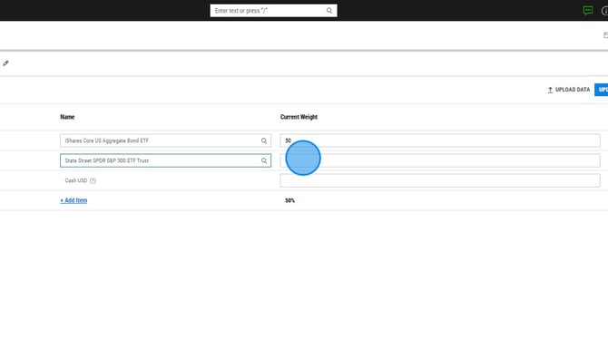
Task: Click the empty weight field for State Street SPDR
Action: pyautogui.click(x=440, y=160)
